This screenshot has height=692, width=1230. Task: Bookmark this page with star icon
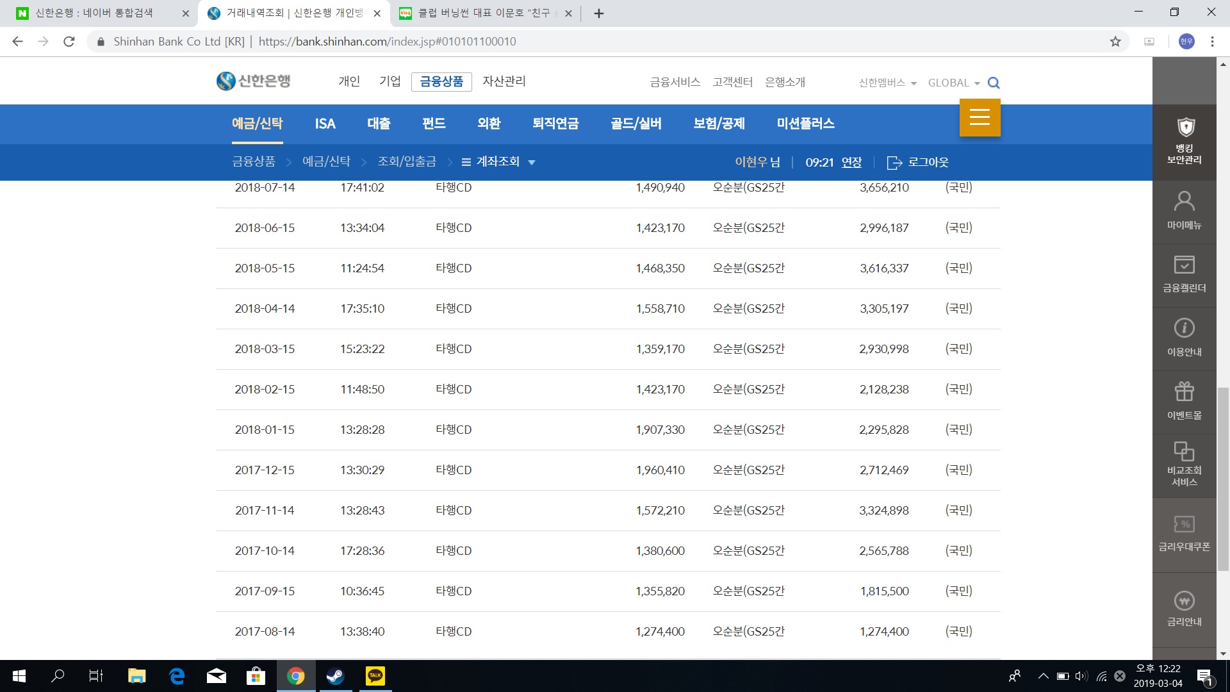click(x=1115, y=42)
